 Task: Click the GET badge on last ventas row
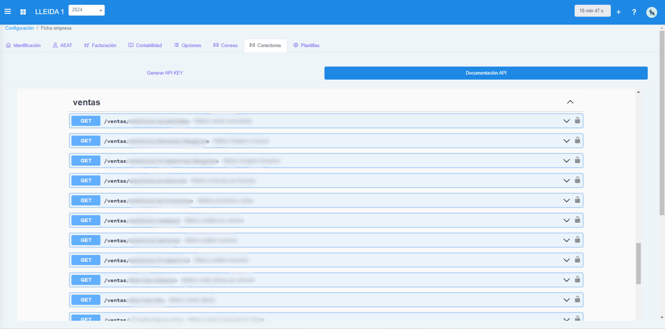(85, 319)
